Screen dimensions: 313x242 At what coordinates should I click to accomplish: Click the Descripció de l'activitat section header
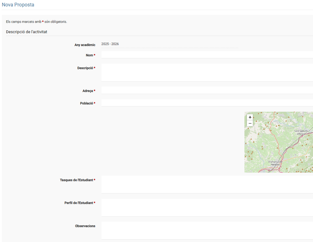point(27,32)
